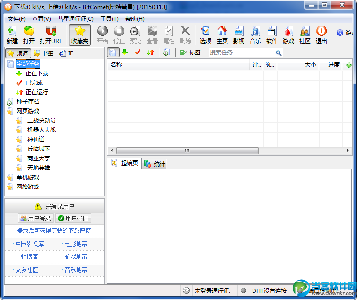Open the 工具(T) menu
Image resolution: width=357 pixels, height=300 pixels.
coord(109,19)
